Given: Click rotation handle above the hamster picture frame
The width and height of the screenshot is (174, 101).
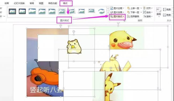Looking at the screenshot, I should pos(74,32).
